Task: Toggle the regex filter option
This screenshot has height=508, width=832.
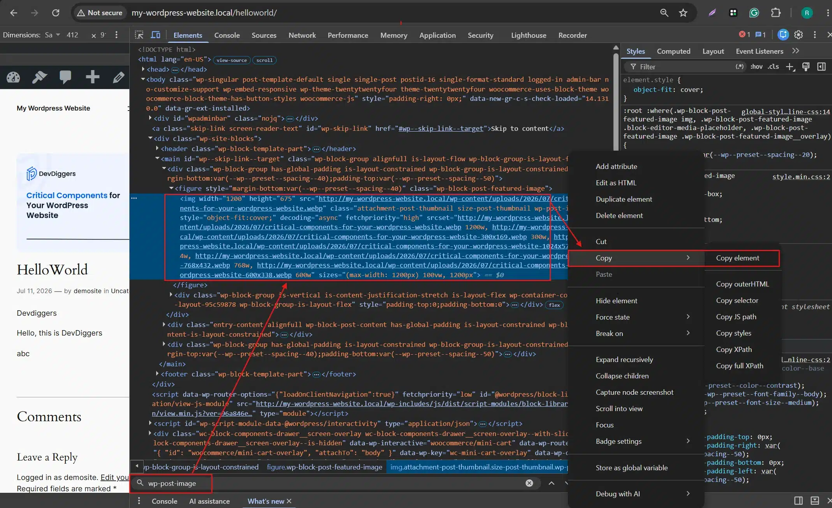Action: pos(740,67)
